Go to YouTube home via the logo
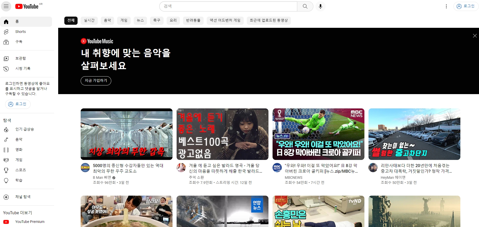This screenshot has width=479, height=227. 27,6
